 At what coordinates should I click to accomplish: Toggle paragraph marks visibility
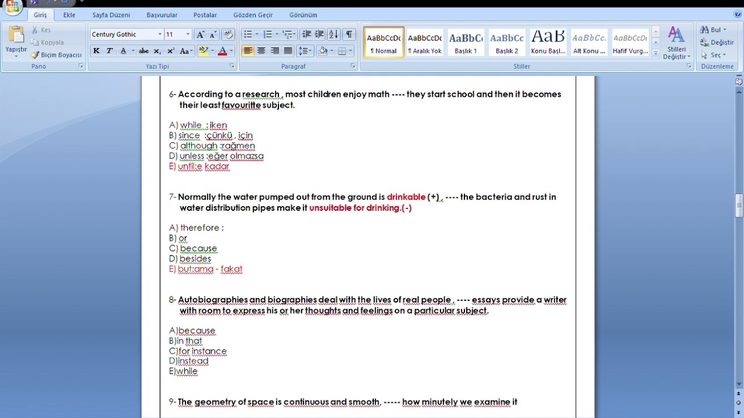pos(349,35)
